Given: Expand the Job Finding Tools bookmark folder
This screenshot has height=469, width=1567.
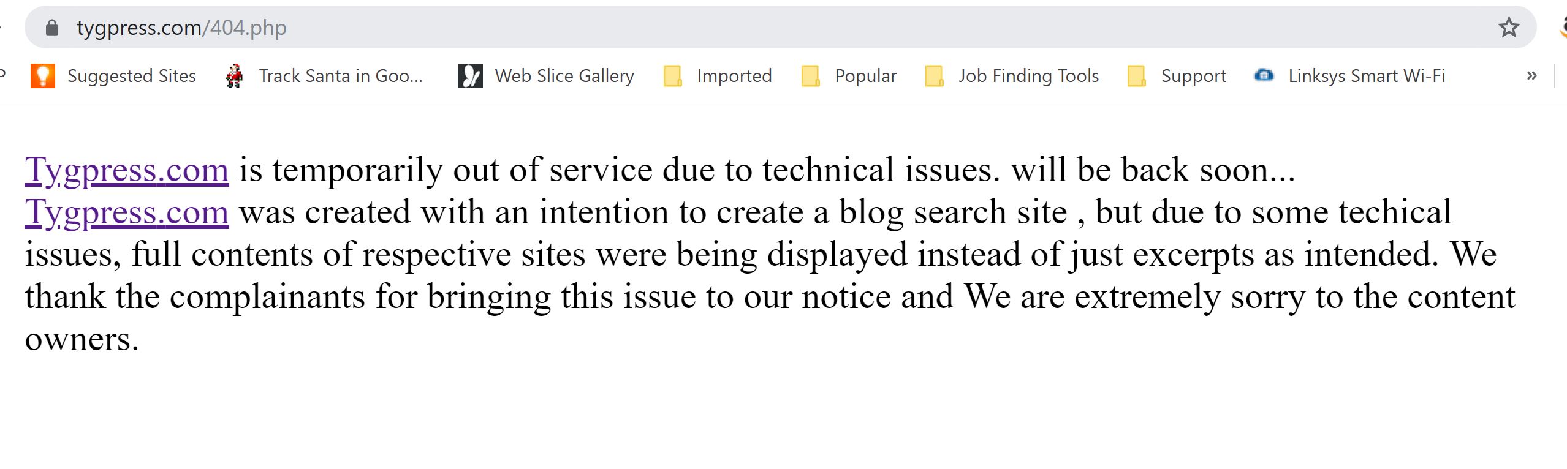Looking at the screenshot, I should (1028, 76).
